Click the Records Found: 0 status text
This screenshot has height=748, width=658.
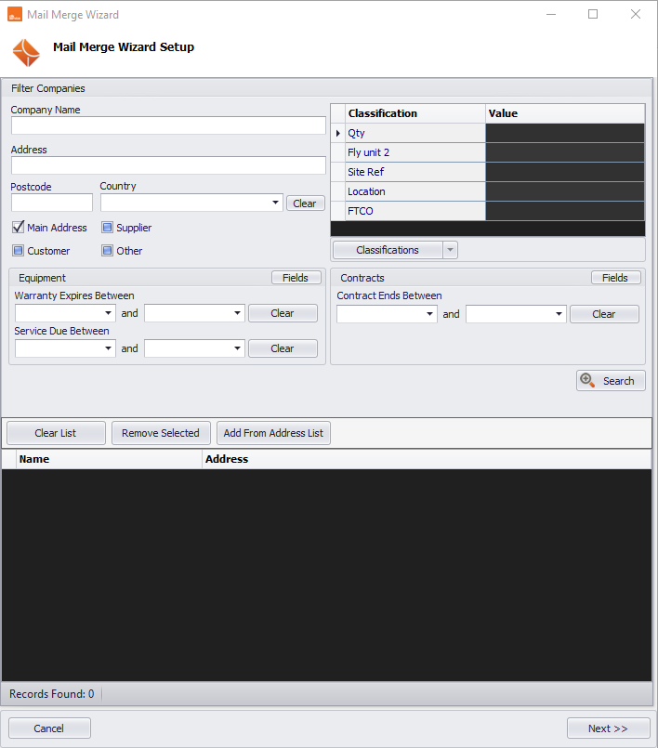tap(51, 693)
